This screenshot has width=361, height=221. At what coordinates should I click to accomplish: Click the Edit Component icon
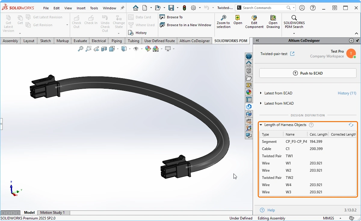(254, 18)
